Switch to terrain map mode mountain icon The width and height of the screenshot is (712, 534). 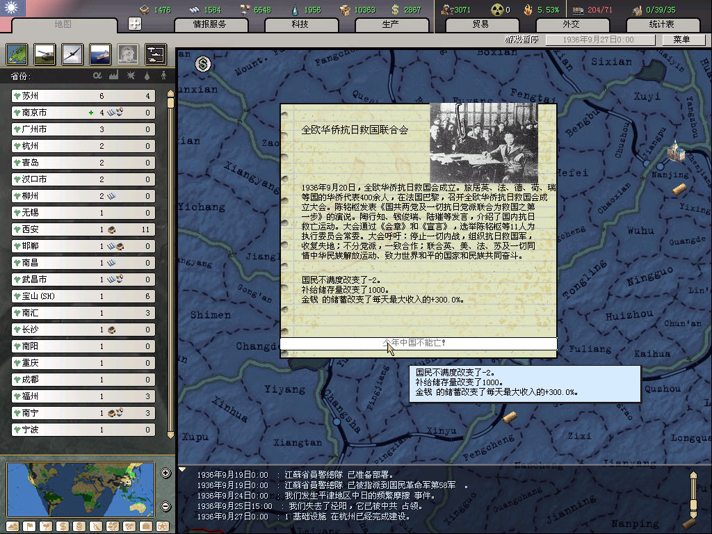tap(13, 526)
